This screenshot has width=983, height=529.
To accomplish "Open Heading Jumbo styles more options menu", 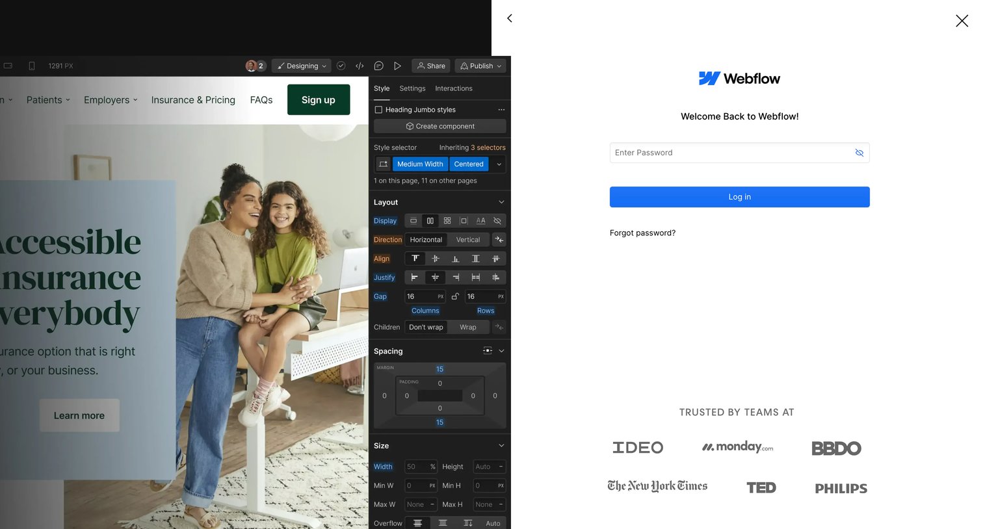I will click(501, 110).
